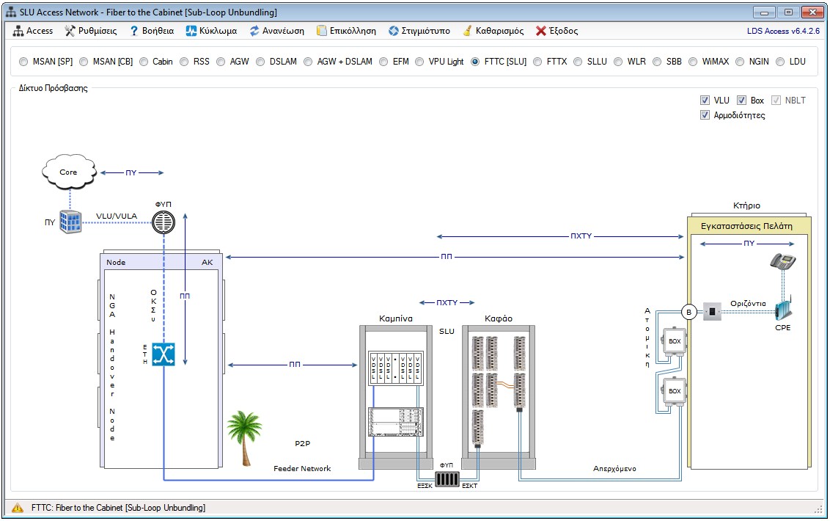Click the Core cloud icon

69,172
